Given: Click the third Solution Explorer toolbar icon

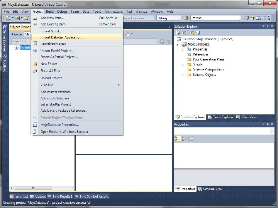Looking at the screenshot, I should coord(192,33).
